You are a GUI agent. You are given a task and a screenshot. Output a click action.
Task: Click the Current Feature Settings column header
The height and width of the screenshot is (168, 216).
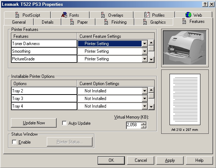(x=116, y=36)
